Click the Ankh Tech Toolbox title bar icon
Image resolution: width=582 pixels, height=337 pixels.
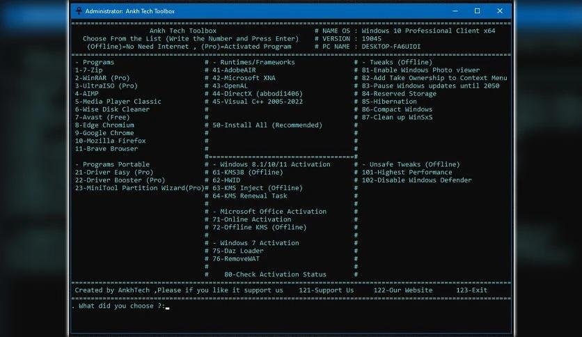(x=79, y=10)
